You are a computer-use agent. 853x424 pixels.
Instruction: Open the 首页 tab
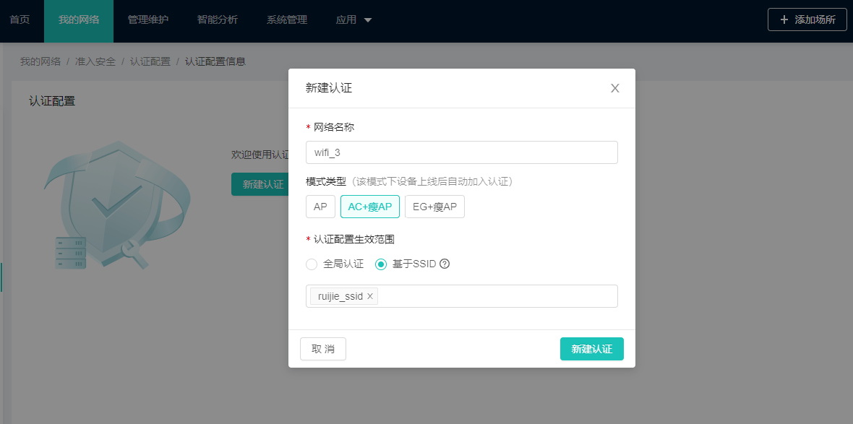click(20, 20)
